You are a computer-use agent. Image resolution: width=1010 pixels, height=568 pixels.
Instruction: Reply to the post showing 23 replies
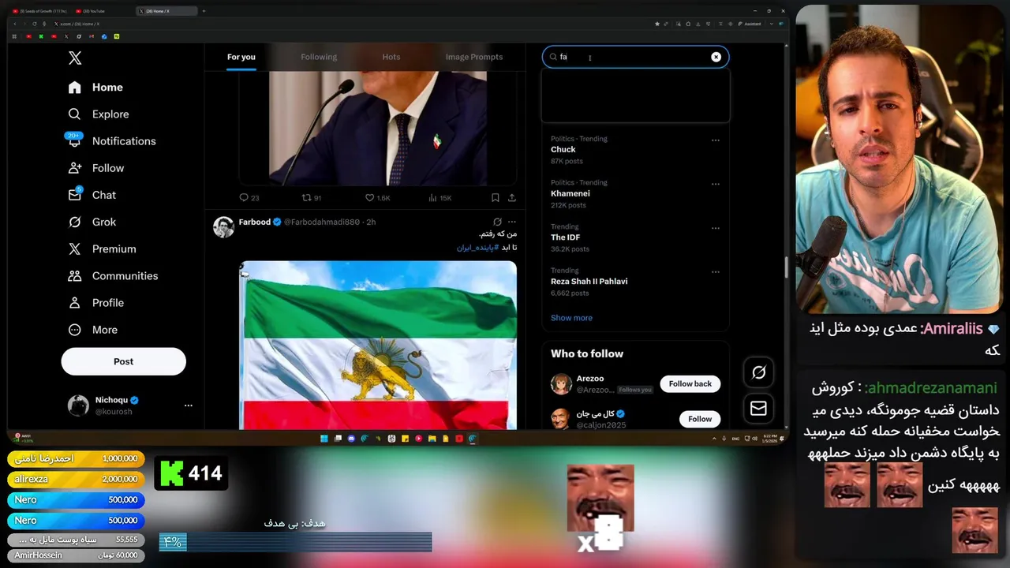[x=249, y=198]
